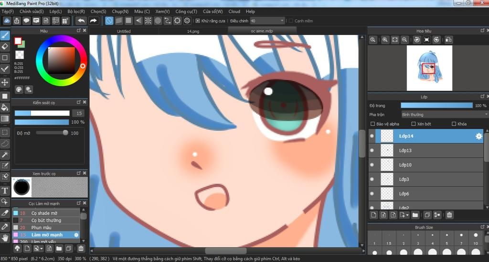This screenshot has height=262, width=489.
Task: Select the Gradient tool
Action: tap(5, 119)
